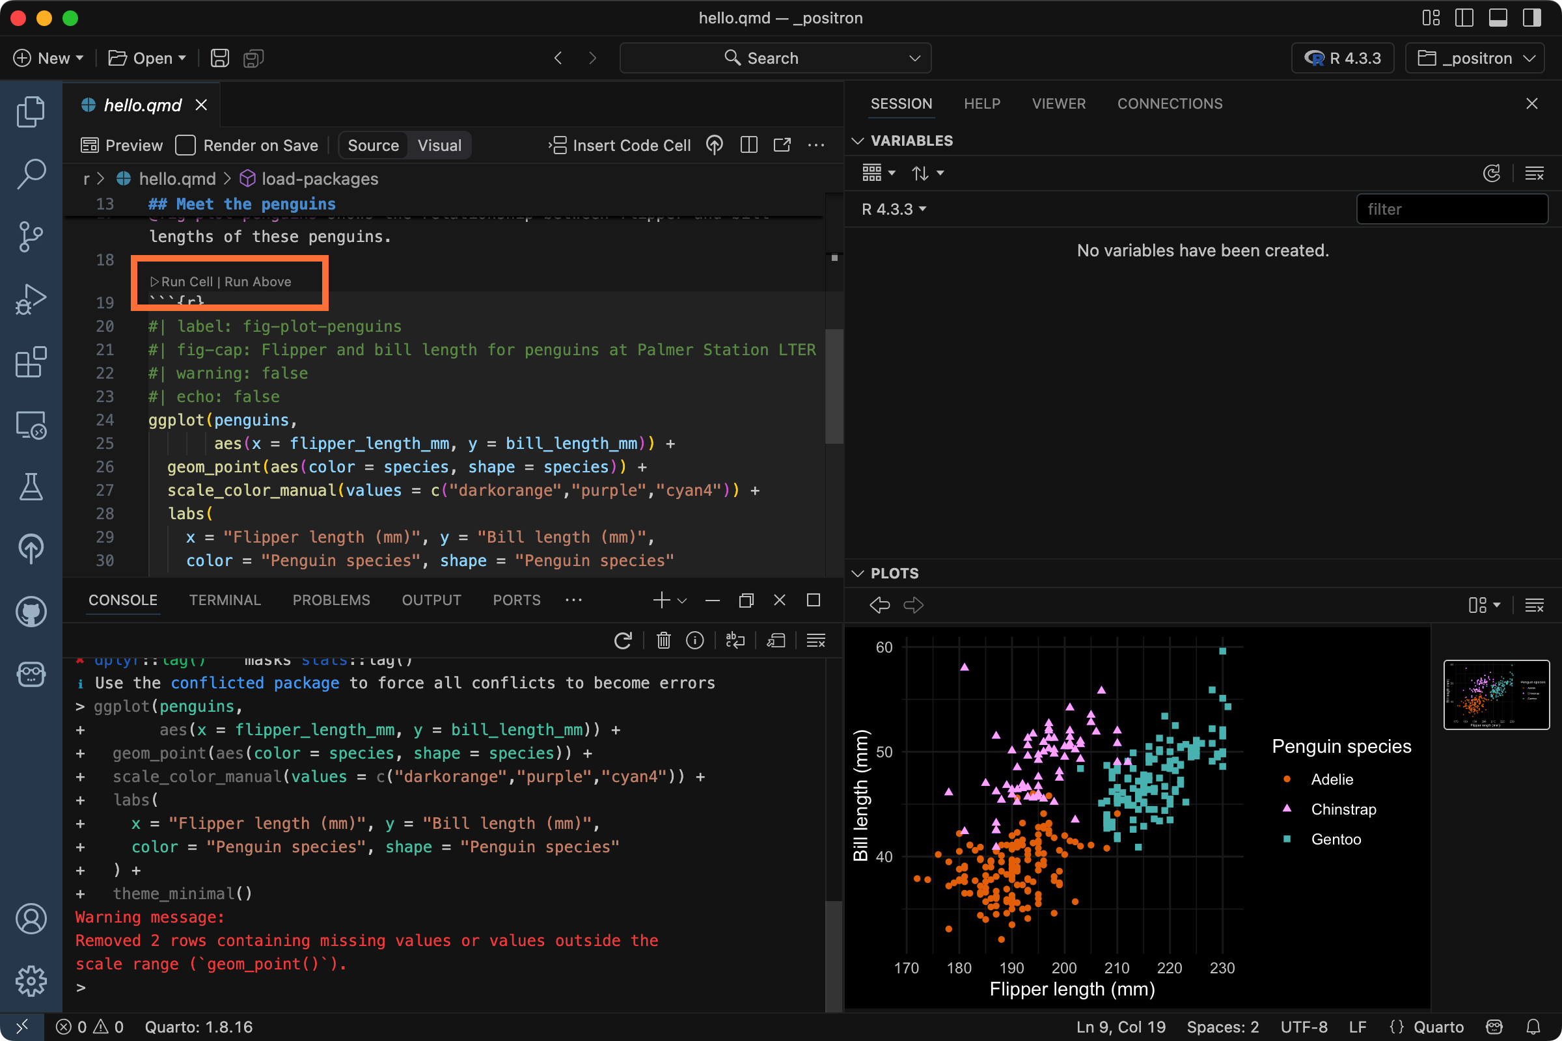This screenshot has height=1041, width=1562.
Task: Switch to the TERMINAL tab
Action: [225, 599]
